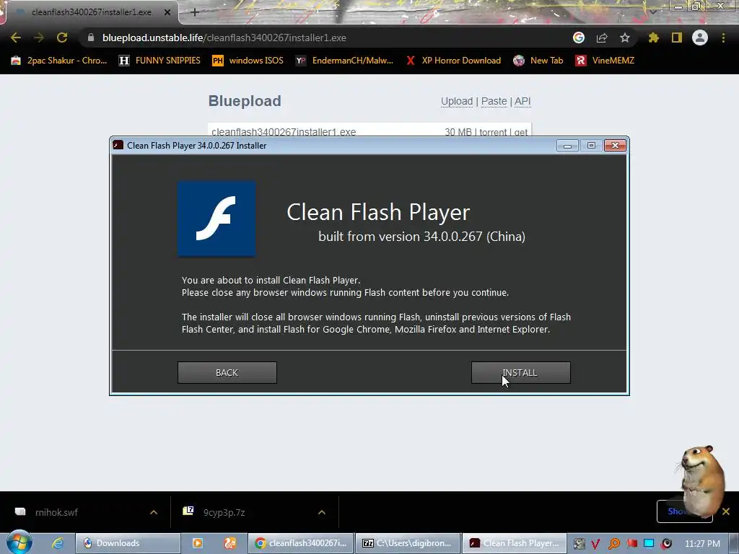Close the cleanflash3400267installer1.exe tab
The height and width of the screenshot is (554, 739).
point(167,12)
